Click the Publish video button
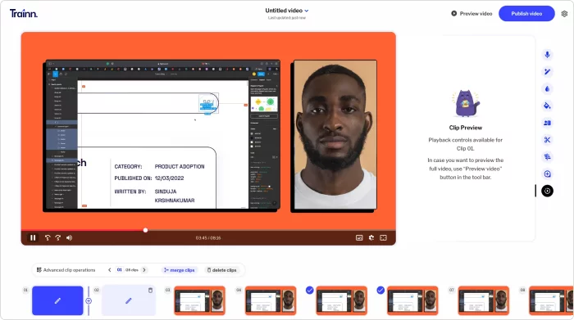The width and height of the screenshot is (574, 320). [x=526, y=14]
